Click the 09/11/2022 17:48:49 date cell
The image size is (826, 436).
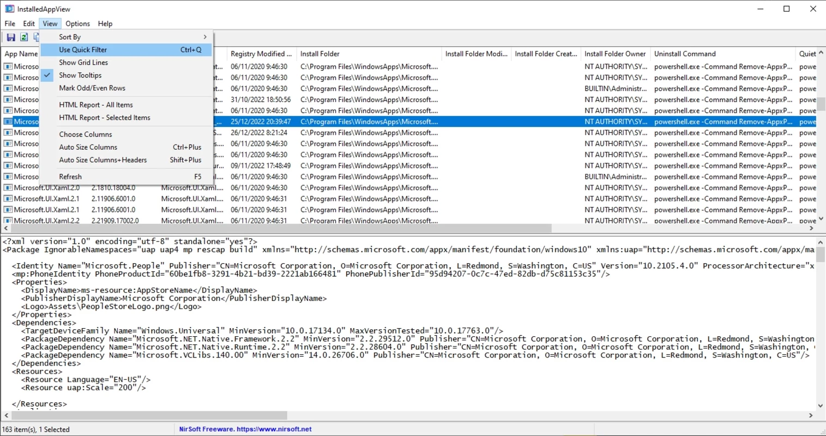[261, 166]
